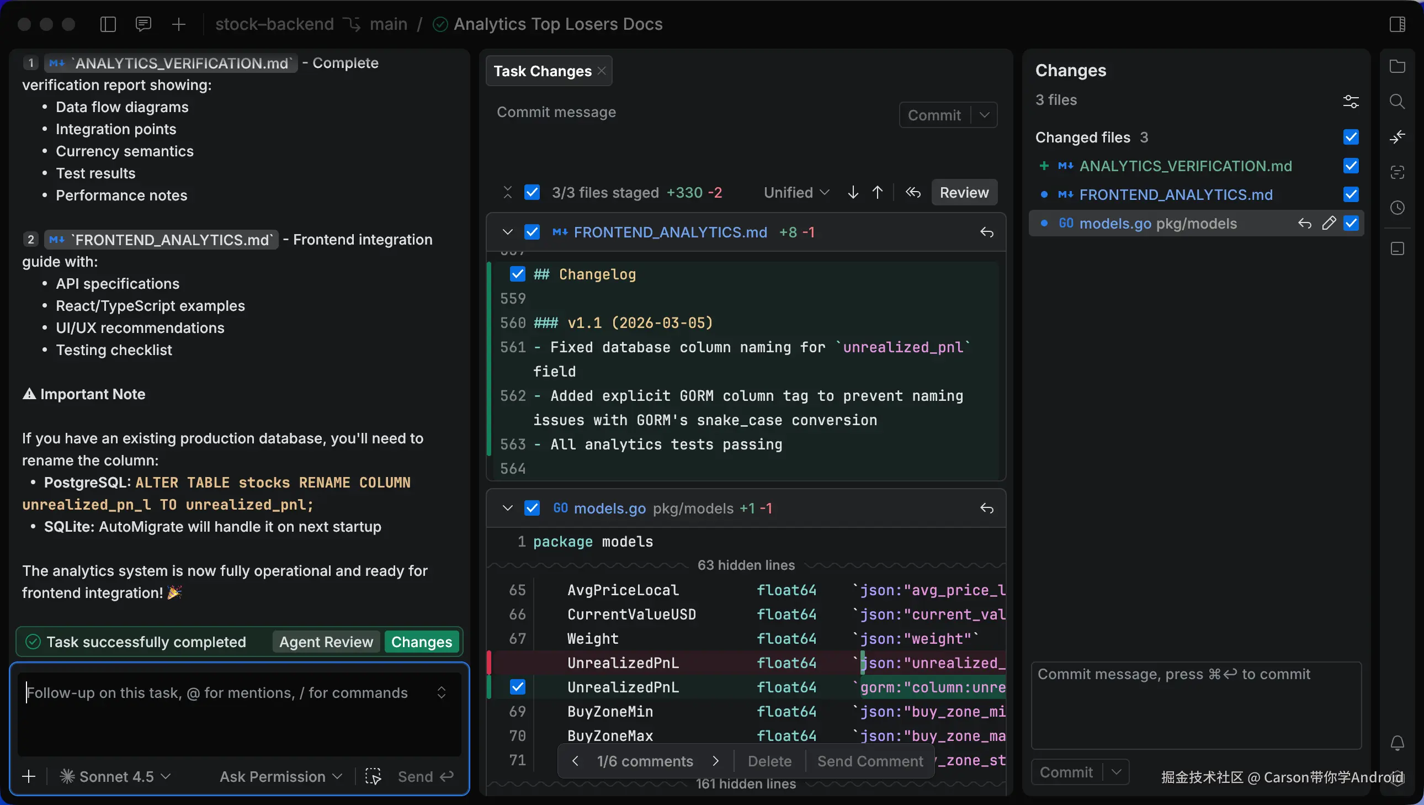Screen dimensions: 1424x805
Task: Uncheck FRONTEND_ANALYTICS.md diff header checkbox
Action: [x=532, y=232]
